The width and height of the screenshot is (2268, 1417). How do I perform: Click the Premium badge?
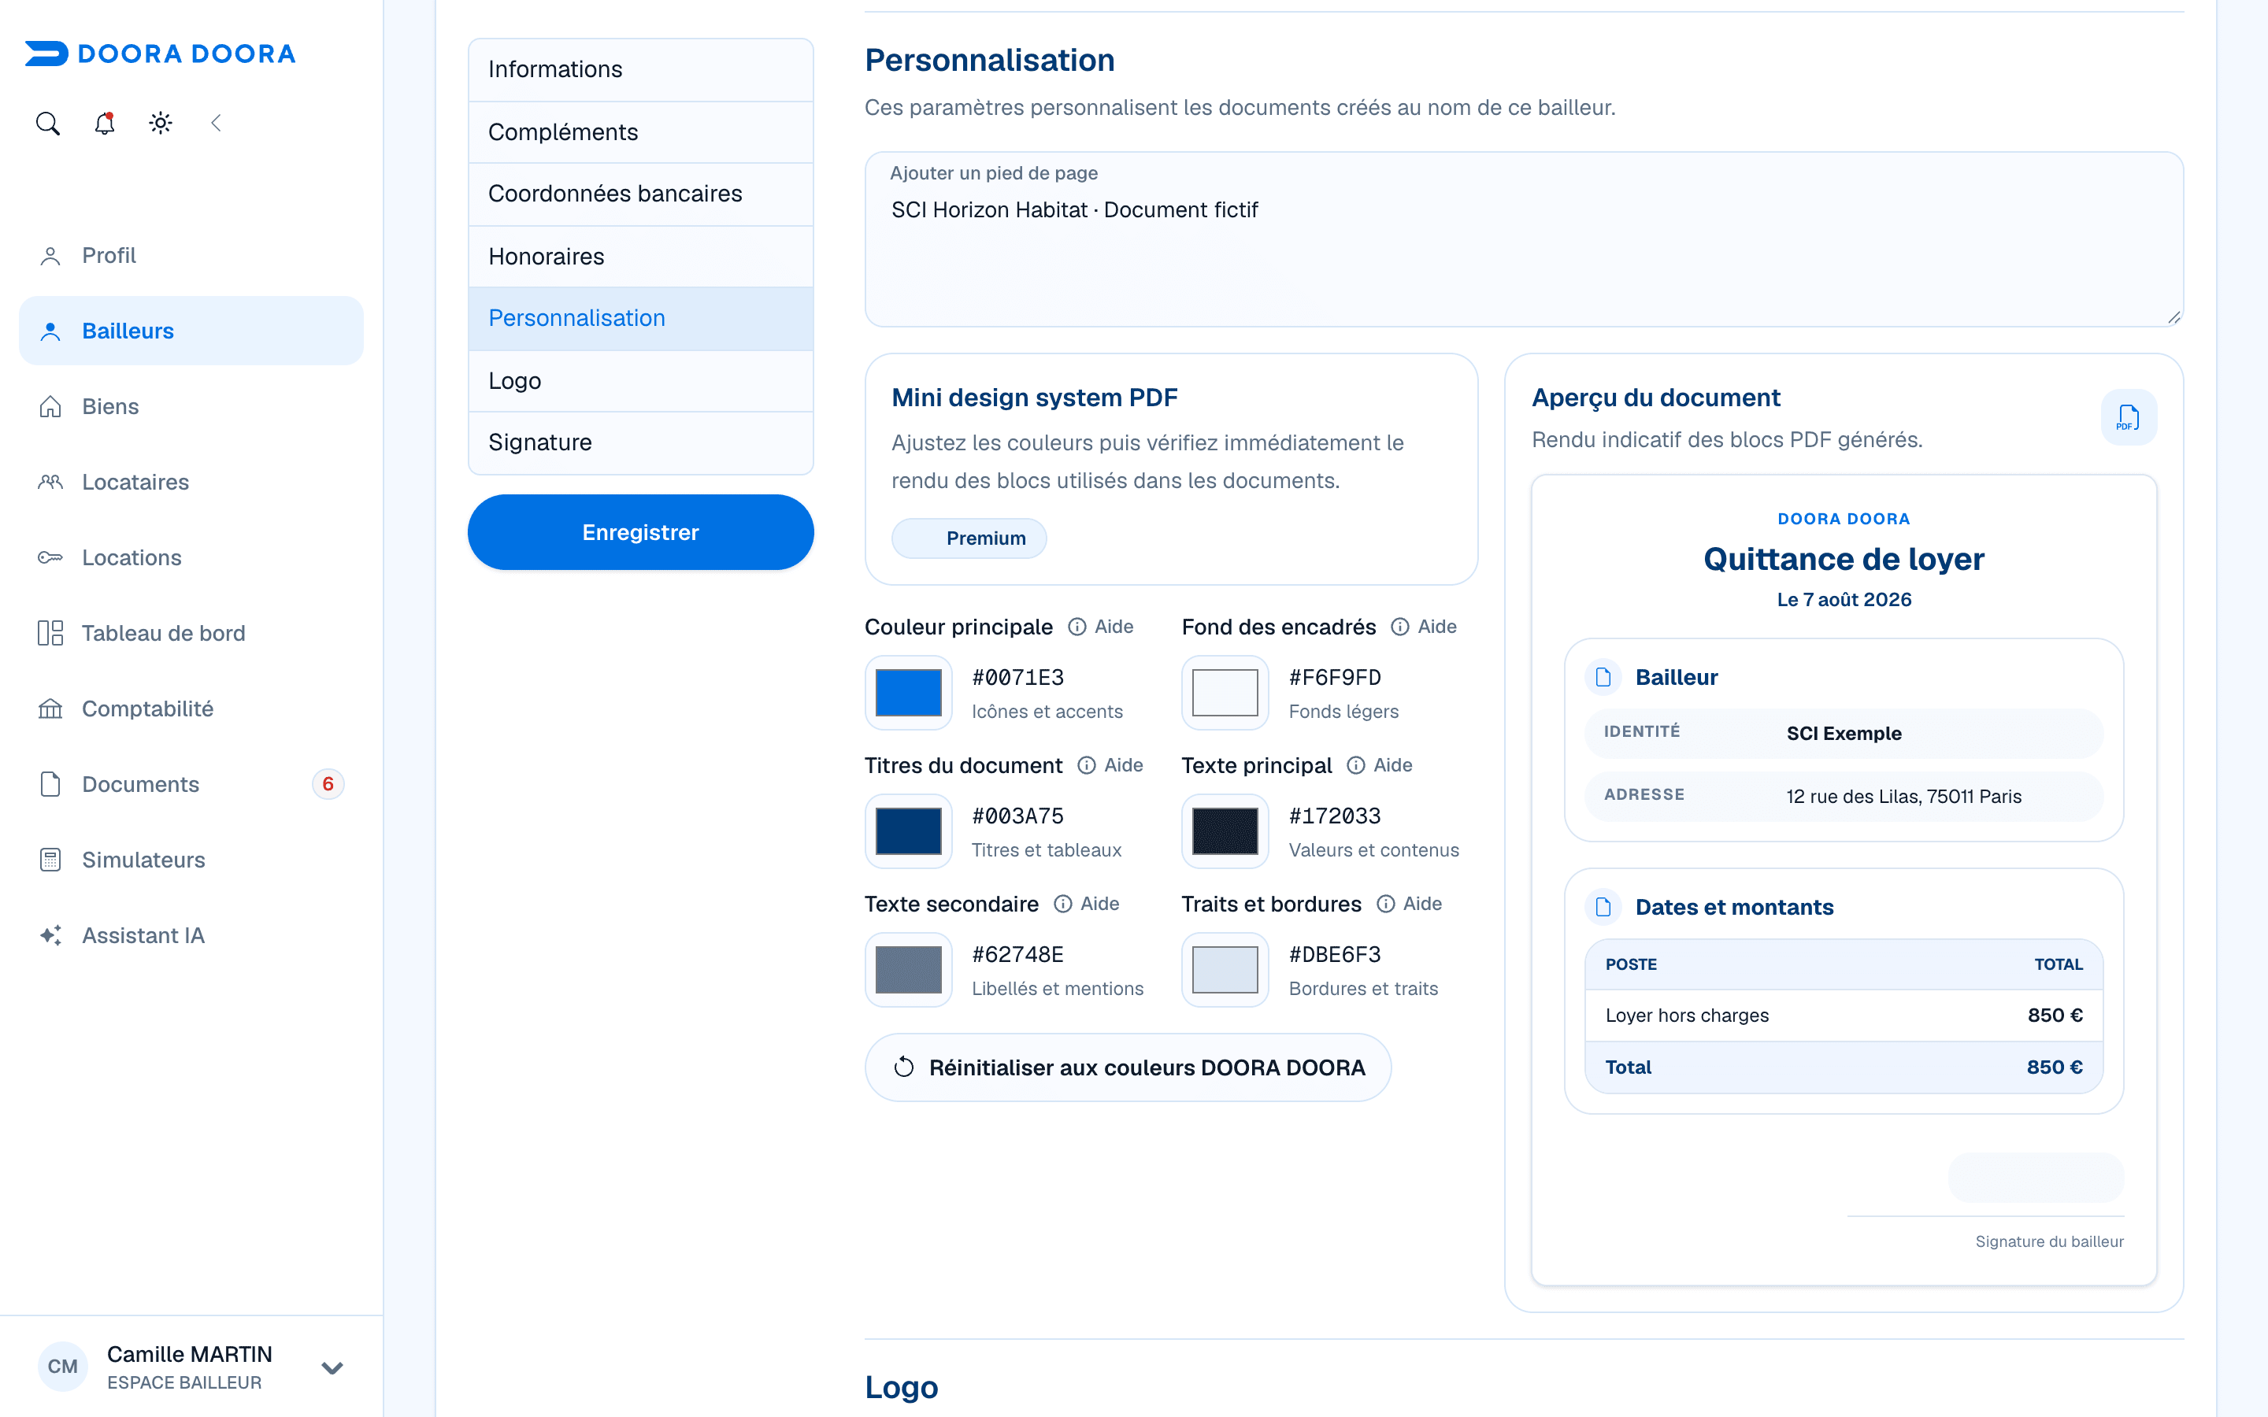point(969,539)
